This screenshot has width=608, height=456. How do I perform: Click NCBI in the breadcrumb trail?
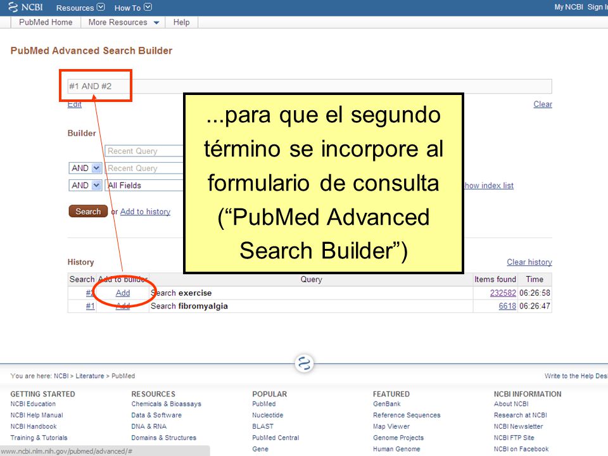[x=61, y=376]
